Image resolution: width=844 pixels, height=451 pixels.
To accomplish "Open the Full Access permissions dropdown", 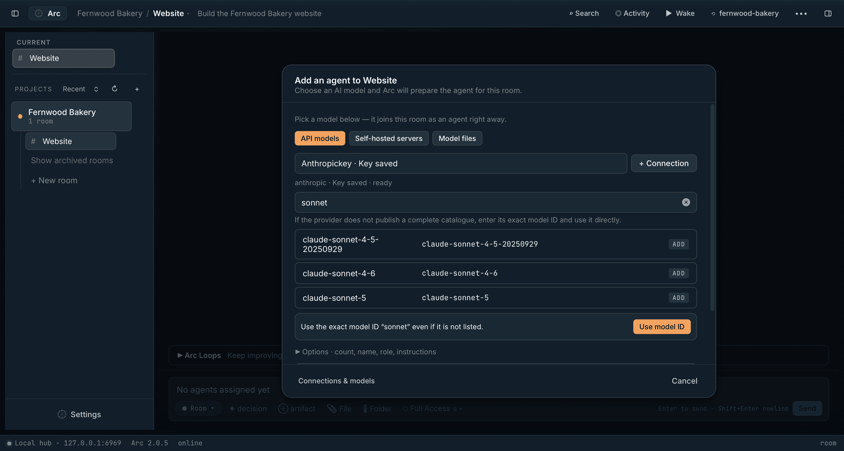I will tap(432, 408).
